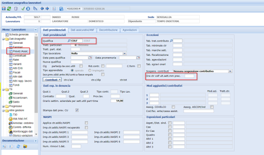The image size is (264, 155).
Task: Click the copy documents toolbar icon
Action: tap(35, 8)
